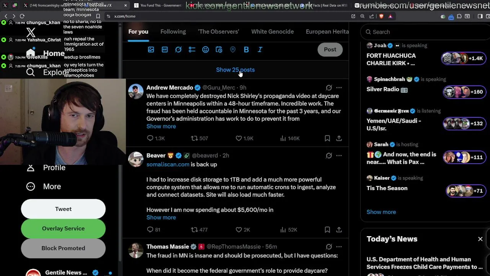Like Andrew Mercado's post
490x276 pixels.
pyautogui.click(x=244, y=138)
